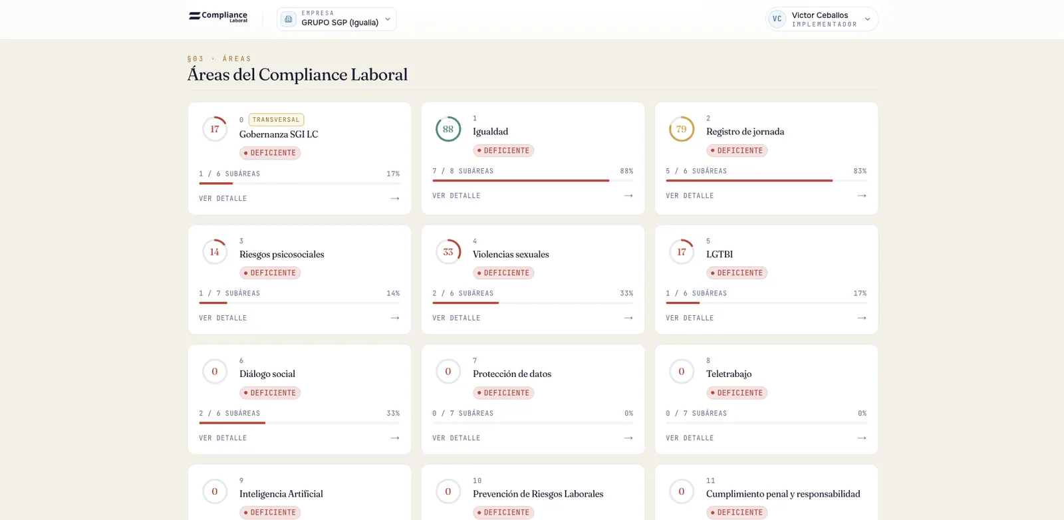Click the '1 / 7 SUBÁREAS' text on Riesgos psicosociales

[229, 293]
